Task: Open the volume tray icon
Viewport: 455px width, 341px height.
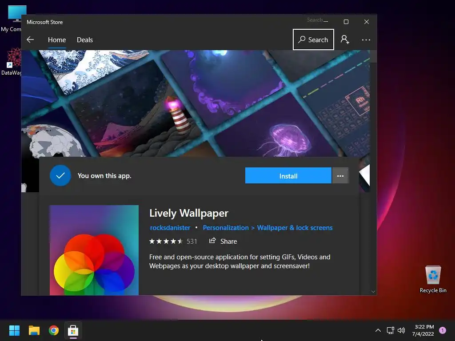Action: [x=401, y=330]
